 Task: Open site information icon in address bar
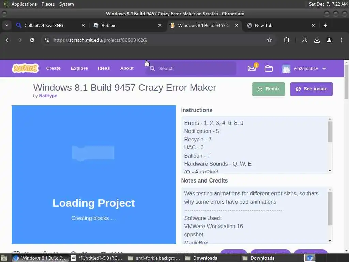[x=46, y=40]
